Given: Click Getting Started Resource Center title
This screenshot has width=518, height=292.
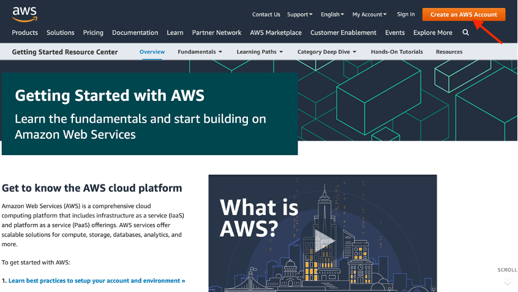Looking at the screenshot, I should pyautogui.click(x=65, y=52).
